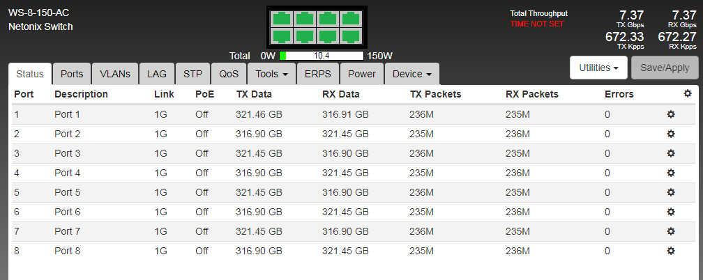
Task: Go to the QoS tab
Action: [229, 74]
